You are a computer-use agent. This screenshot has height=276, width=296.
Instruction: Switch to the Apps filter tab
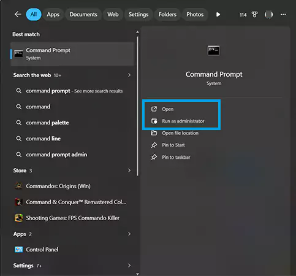[x=53, y=14]
